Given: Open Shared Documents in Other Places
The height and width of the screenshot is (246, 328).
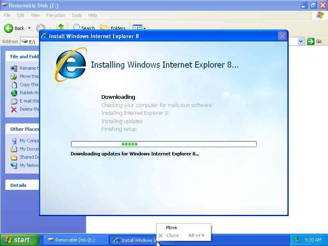Looking at the screenshot, I should (x=25, y=157).
